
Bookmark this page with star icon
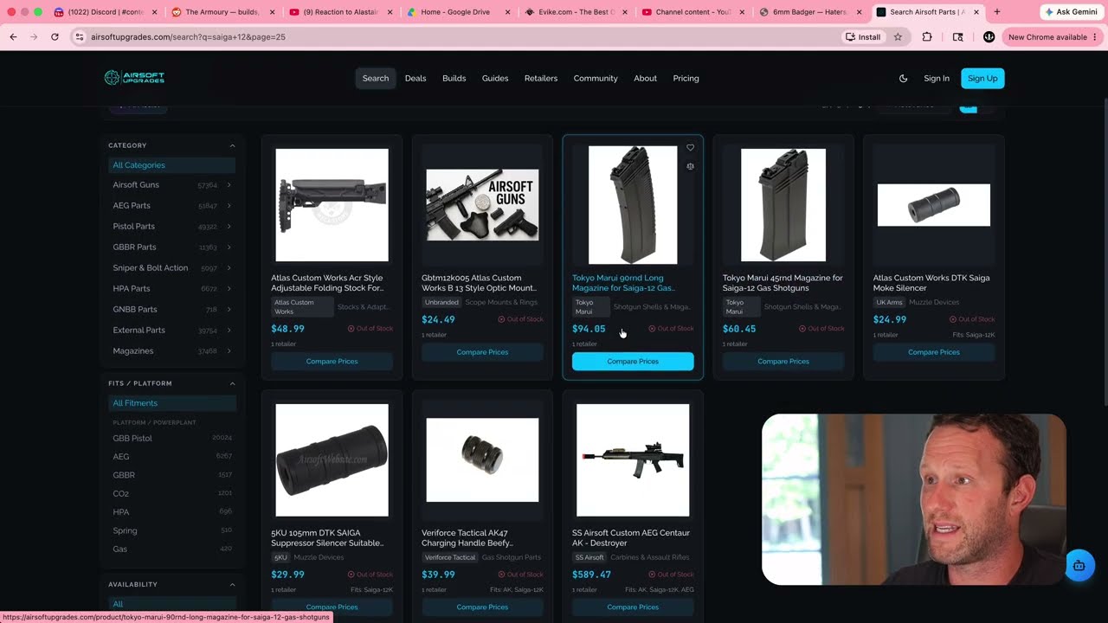pyautogui.click(x=898, y=37)
